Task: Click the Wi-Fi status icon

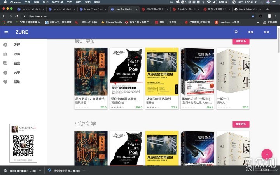Action: [x=209, y=2]
